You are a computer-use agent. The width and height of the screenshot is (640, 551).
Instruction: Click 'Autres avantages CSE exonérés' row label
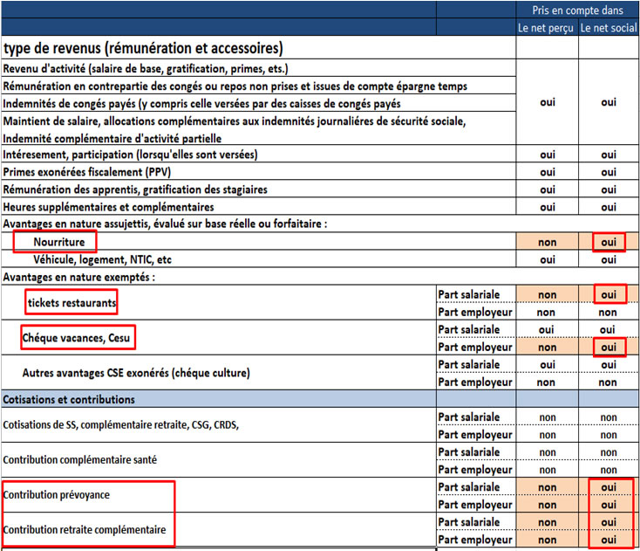pyautogui.click(x=135, y=373)
